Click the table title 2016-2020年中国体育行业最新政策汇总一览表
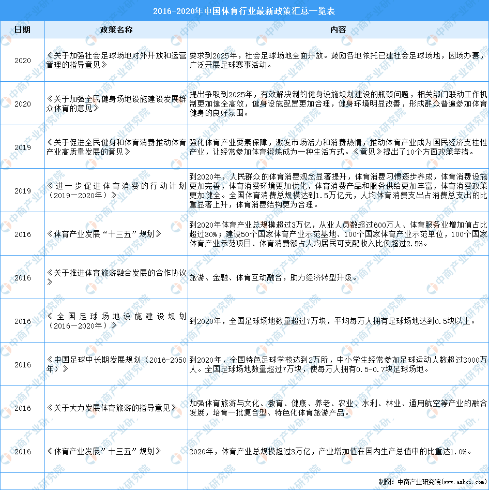Image resolution: width=489 pixels, height=490 pixels. click(244, 11)
